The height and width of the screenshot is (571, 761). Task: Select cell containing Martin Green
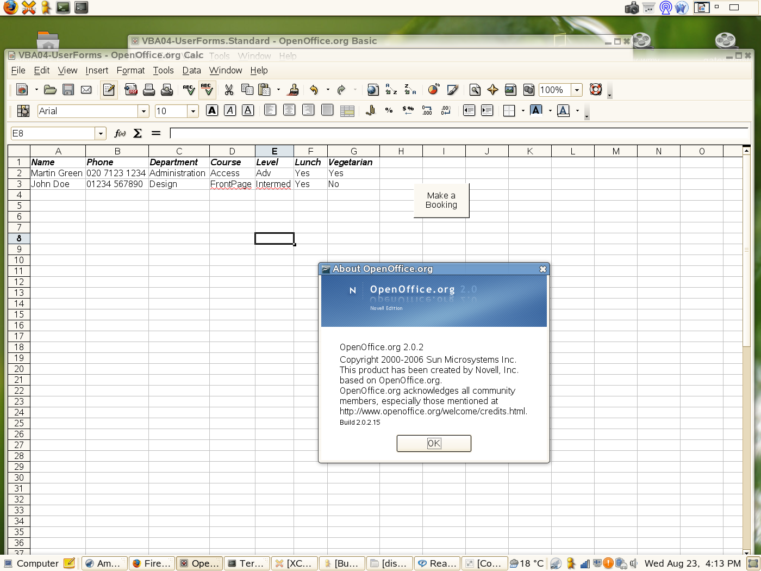pos(58,173)
